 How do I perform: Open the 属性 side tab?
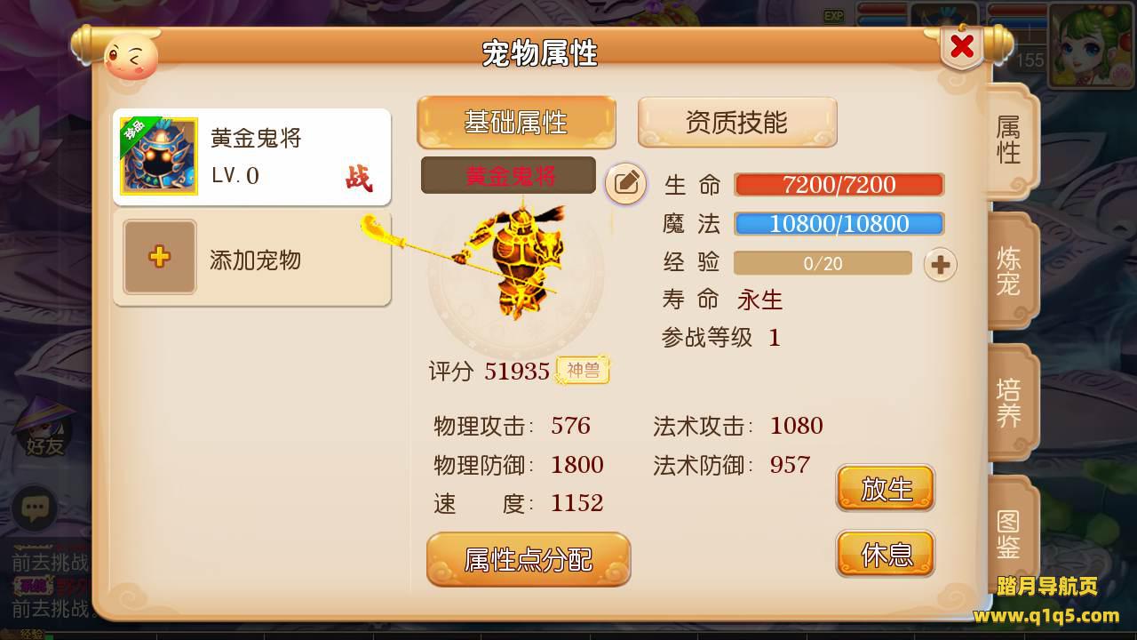(x=1010, y=140)
